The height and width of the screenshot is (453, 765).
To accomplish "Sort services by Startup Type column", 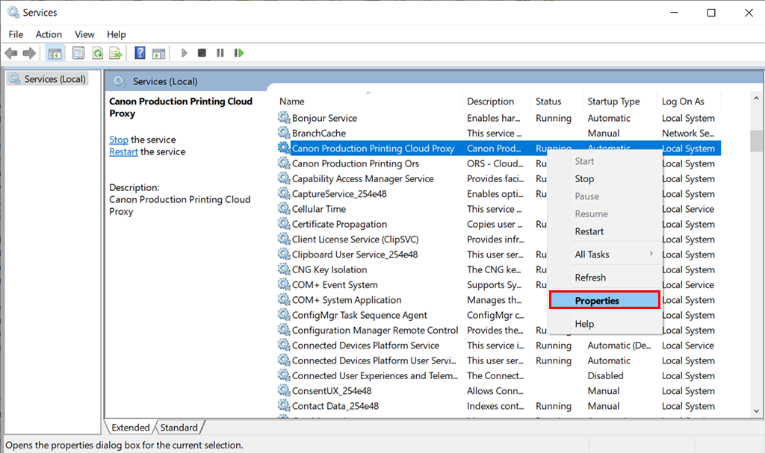I will 613,101.
